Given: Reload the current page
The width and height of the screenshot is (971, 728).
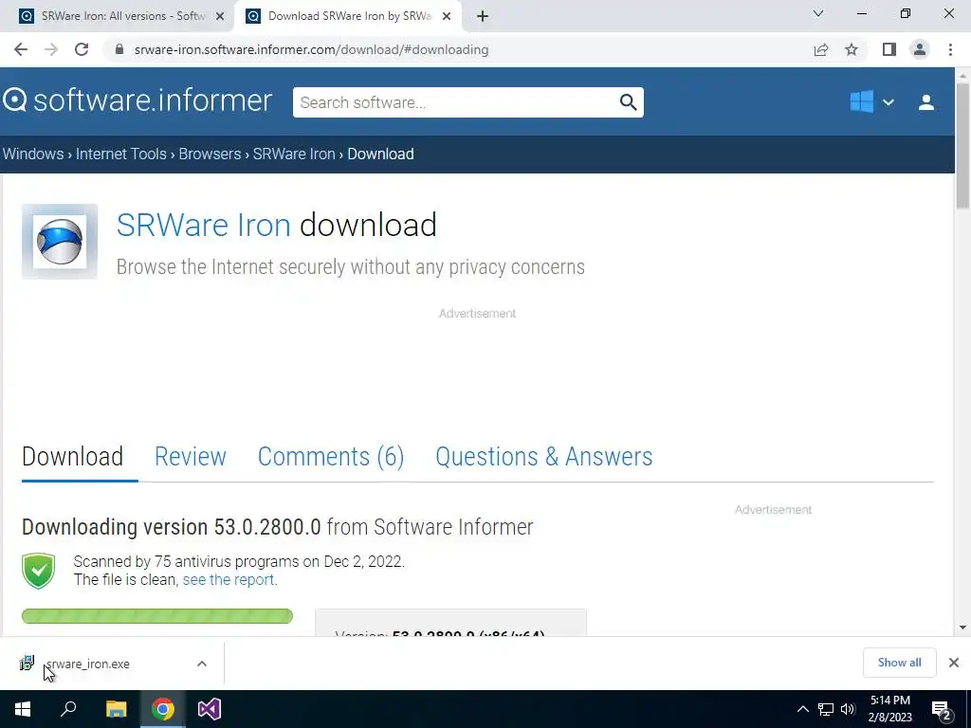Looking at the screenshot, I should coord(82,49).
